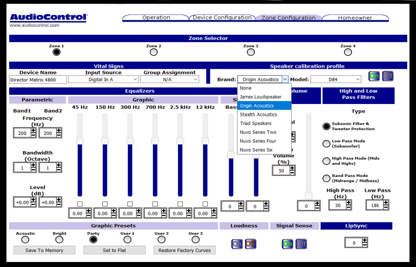The image size is (416, 267).
Task: Click the 12 kHz graphic EQ slider handle
Action: coord(205,141)
